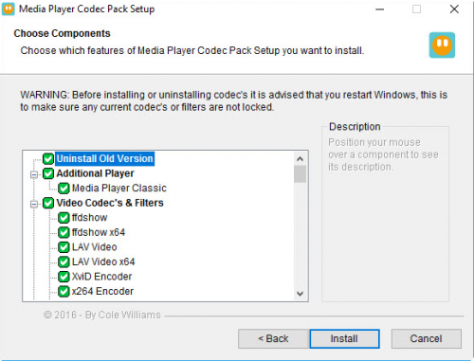Uncheck the LAV Video x64 checkbox

(x=64, y=262)
